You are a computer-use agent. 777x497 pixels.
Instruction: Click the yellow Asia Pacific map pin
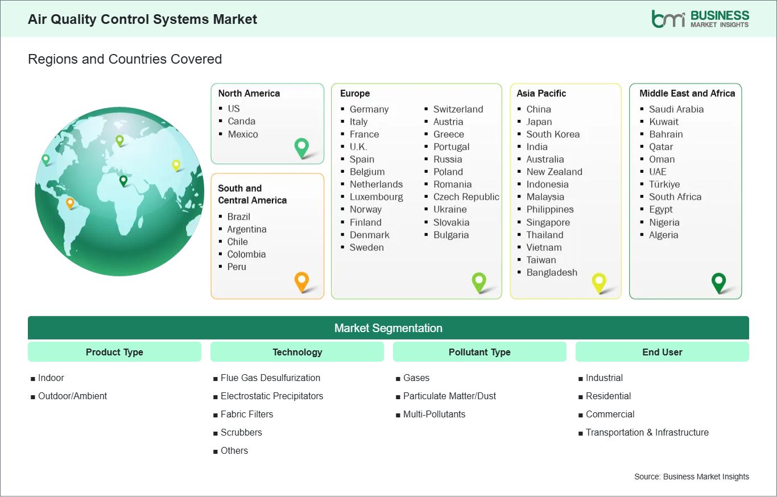click(599, 282)
